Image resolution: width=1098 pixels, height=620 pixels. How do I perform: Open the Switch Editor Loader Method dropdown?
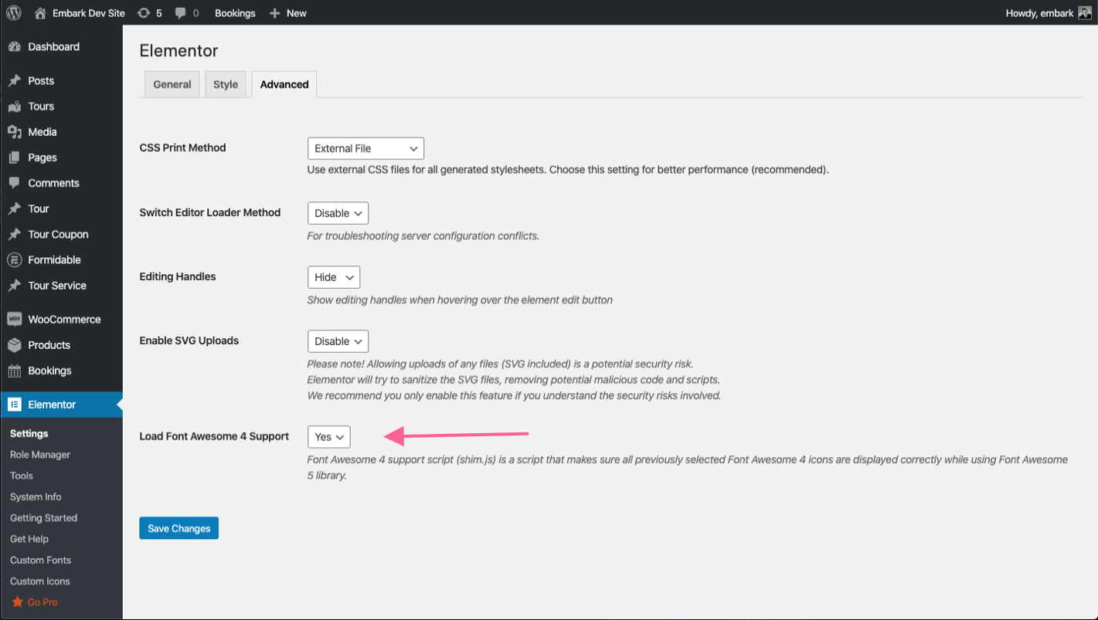pos(338,213)
